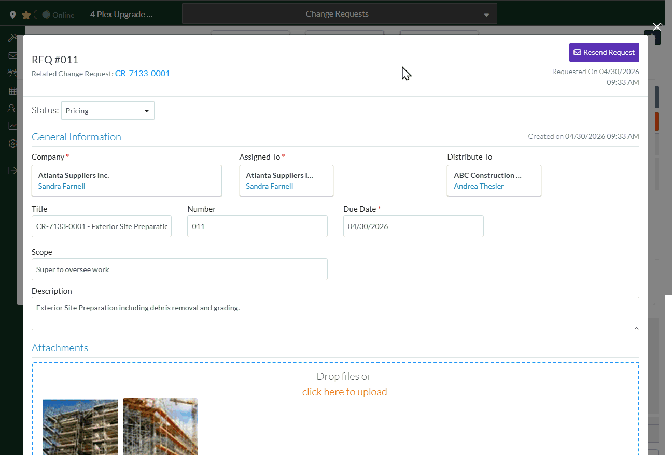This screenshot has height=455, width=672.
Task: Open the Status dropdown showing Pricing
Action: pos(108,111)
